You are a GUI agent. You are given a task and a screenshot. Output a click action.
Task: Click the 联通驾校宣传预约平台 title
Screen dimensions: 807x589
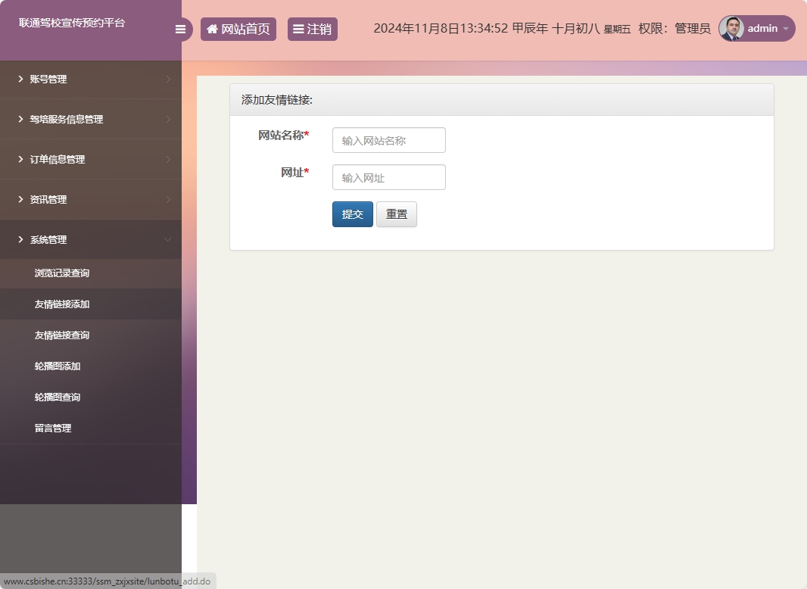tap(72, 23)
